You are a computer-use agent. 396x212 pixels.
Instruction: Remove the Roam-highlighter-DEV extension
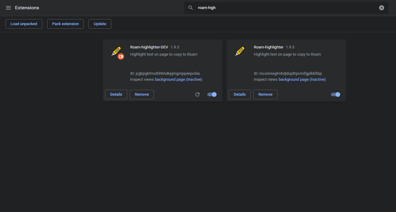[x=142, y=94]
